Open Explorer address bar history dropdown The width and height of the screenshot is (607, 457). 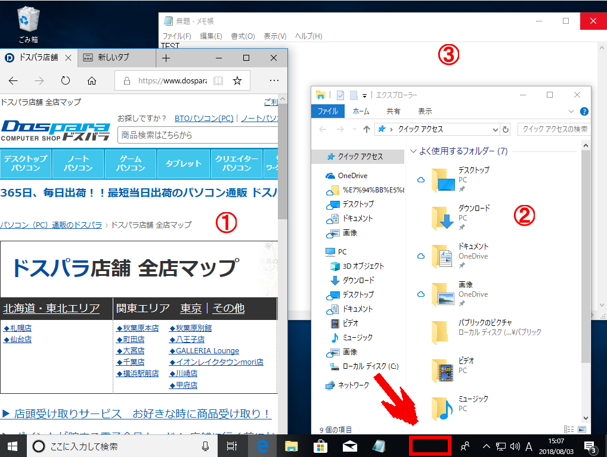click(x=495, y=130)
